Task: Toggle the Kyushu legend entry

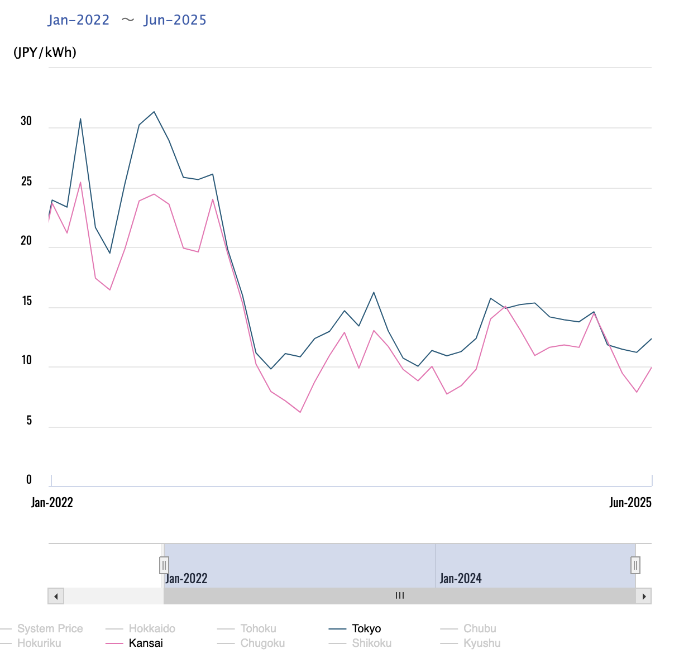Action: pyautogui.click(x=482, y=643)
